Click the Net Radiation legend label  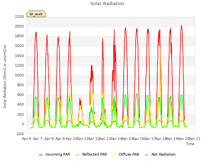click(x=164, y=154)
